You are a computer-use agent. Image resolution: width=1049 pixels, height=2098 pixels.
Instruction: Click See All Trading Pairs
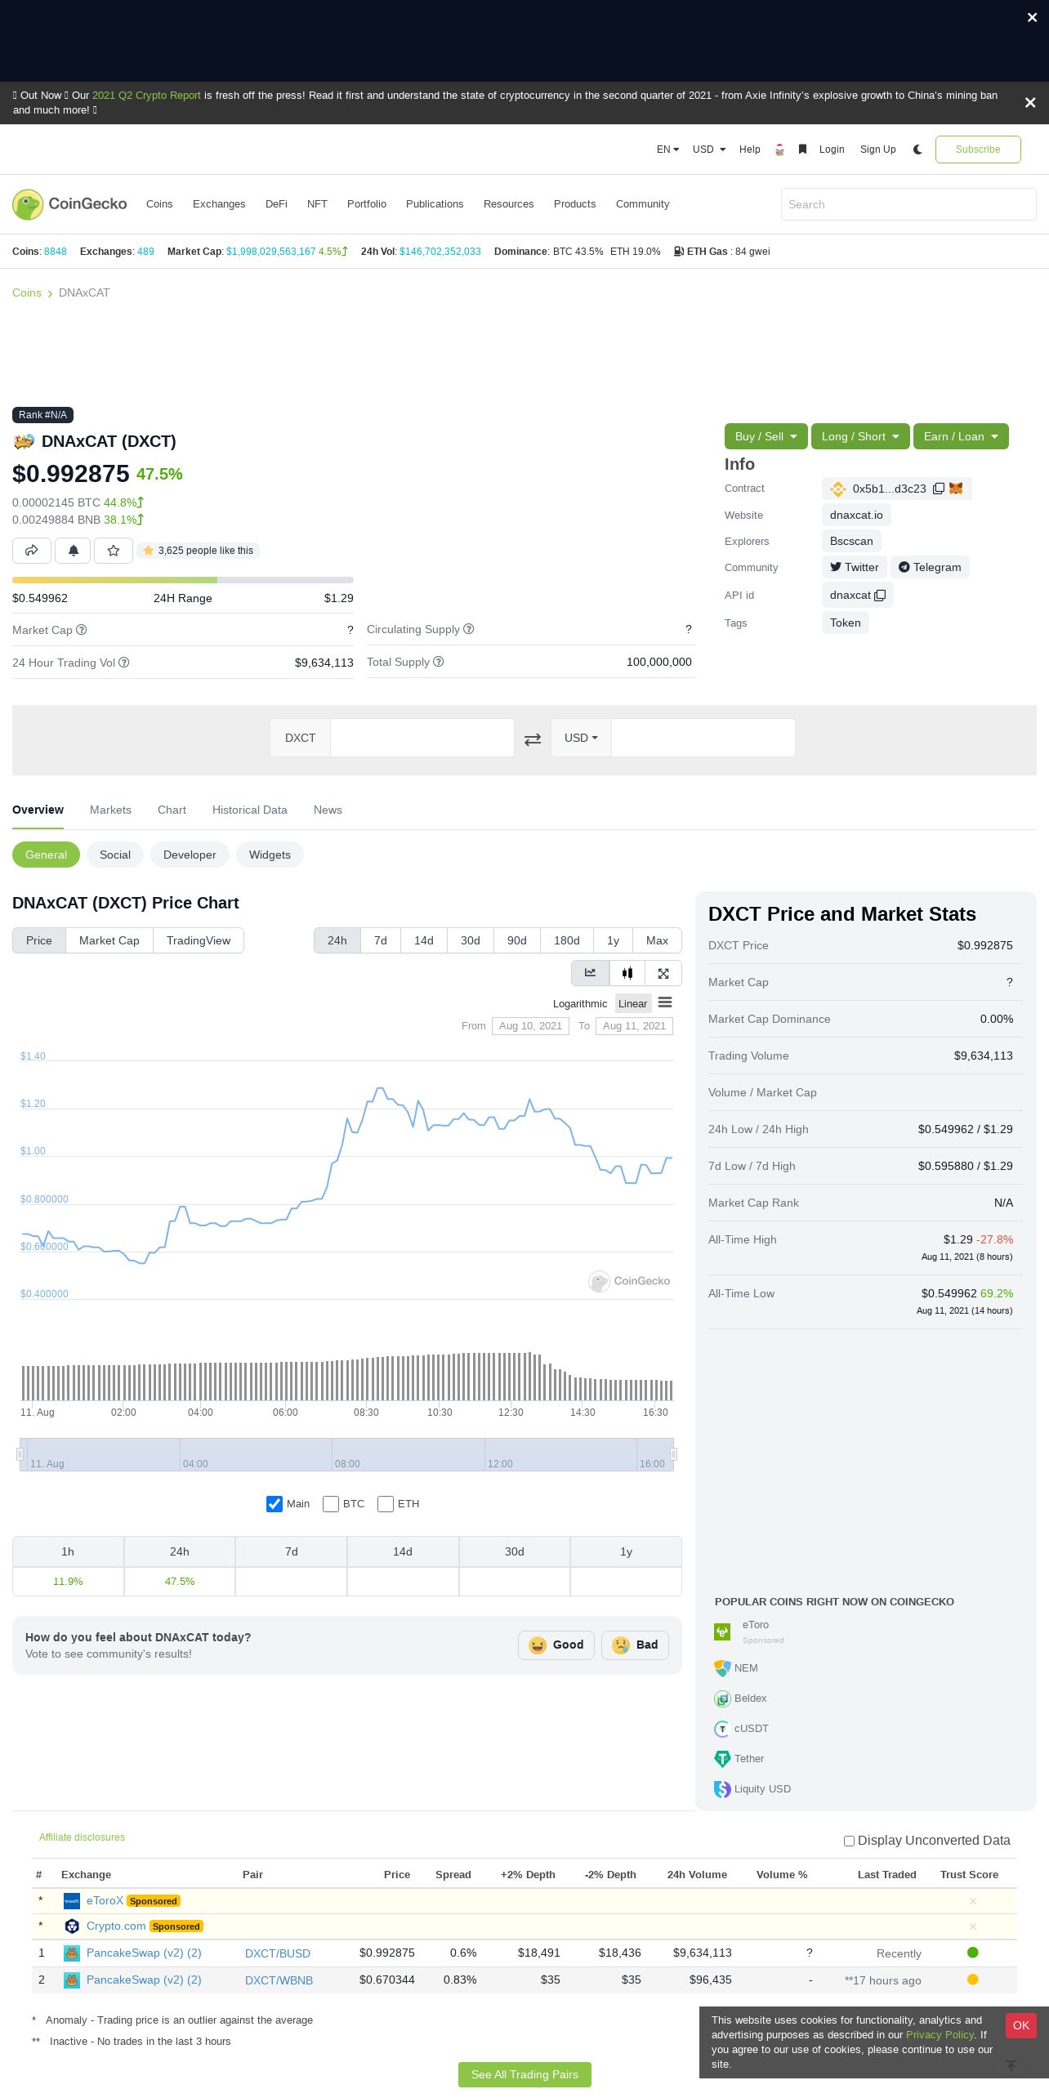pyautogui.click(x=524, y=2075)
